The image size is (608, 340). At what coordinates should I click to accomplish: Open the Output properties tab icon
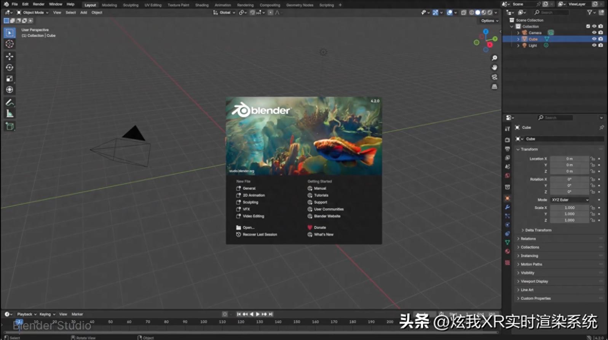pos(507,149)
